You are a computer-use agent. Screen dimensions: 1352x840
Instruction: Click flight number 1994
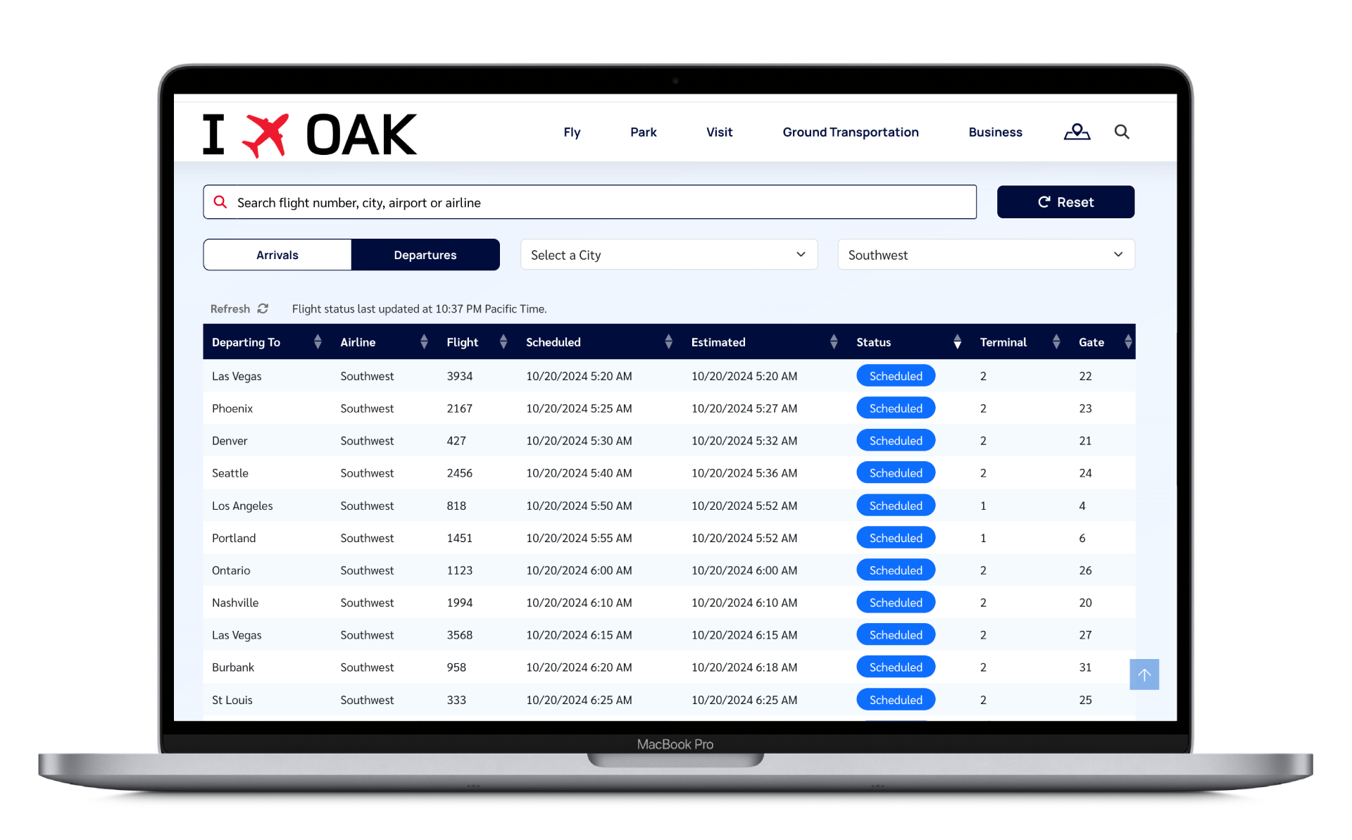[x=459, y=603]
